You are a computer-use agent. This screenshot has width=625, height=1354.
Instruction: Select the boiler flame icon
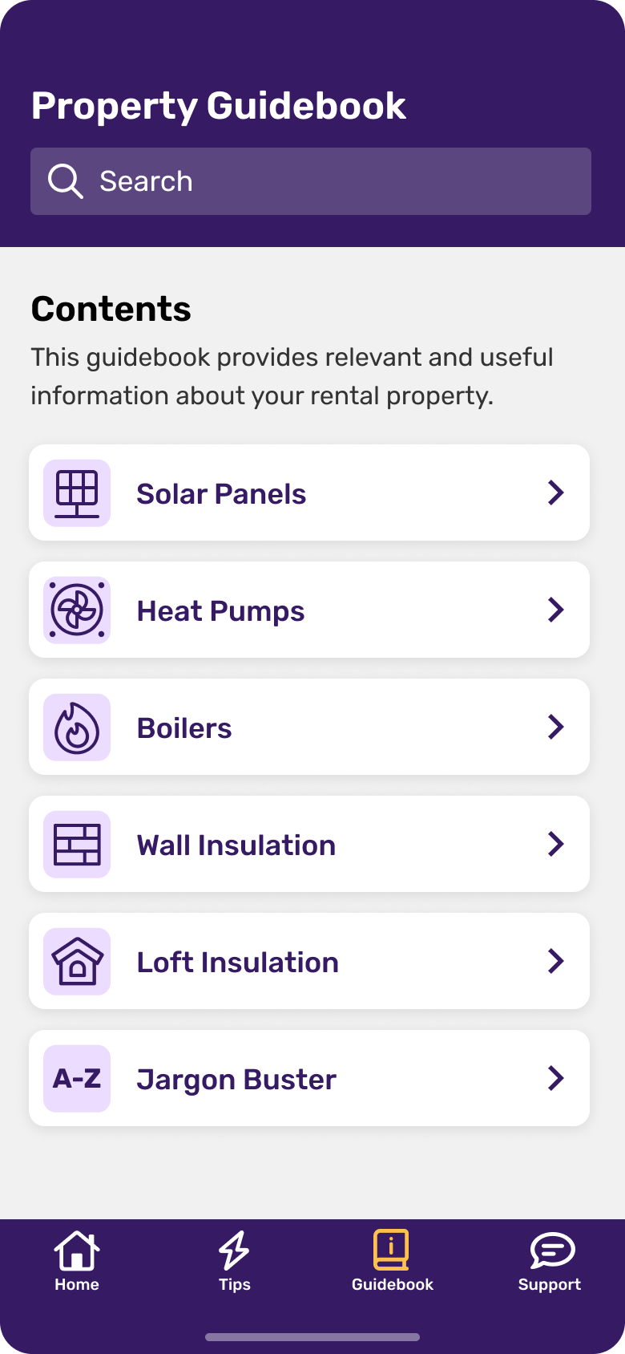click(x=77, y=728)
